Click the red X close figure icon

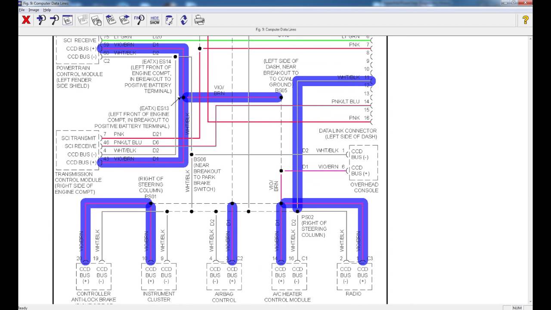pos(26,20)
